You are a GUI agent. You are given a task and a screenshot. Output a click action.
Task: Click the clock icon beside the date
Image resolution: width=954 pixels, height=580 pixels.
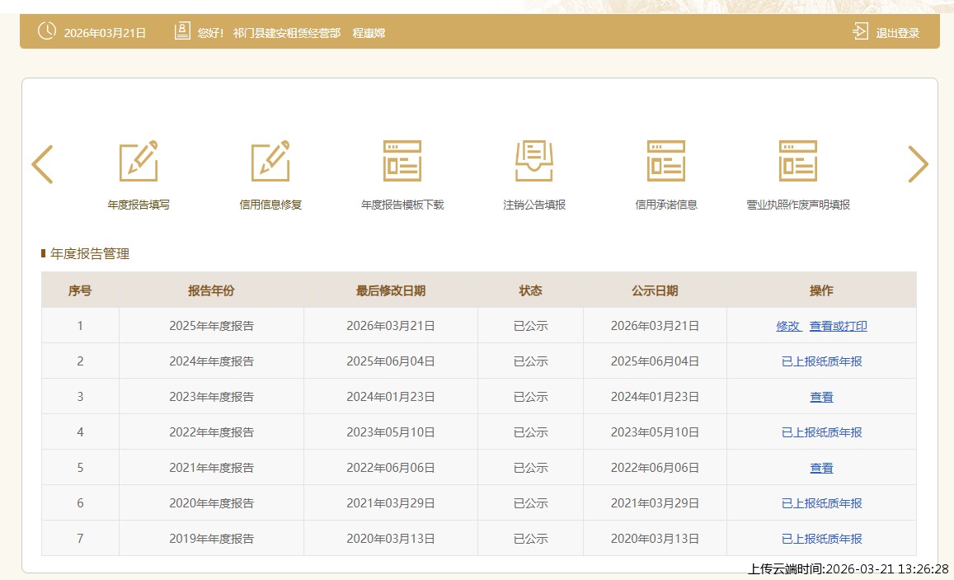coord(47,32)
